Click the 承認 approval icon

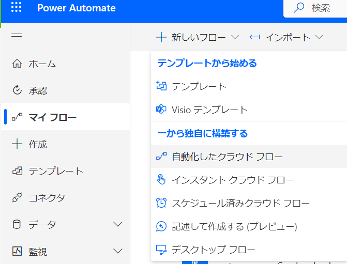(x=17, y=90)
